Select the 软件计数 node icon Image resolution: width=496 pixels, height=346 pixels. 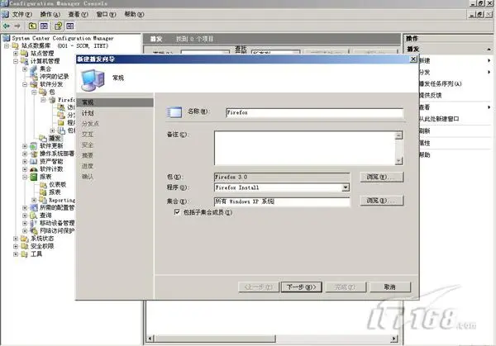click(34, 169)
